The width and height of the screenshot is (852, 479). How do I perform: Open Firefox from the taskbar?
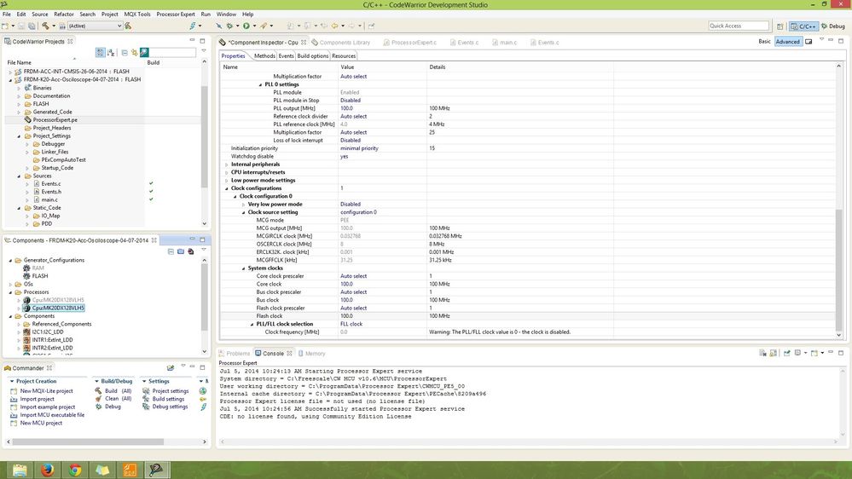coord(47,470)
